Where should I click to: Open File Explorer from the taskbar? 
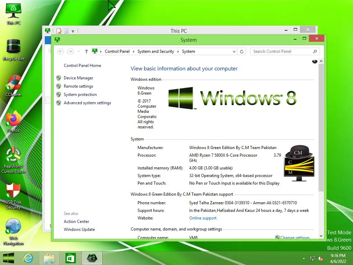click(x=49, y=258)
